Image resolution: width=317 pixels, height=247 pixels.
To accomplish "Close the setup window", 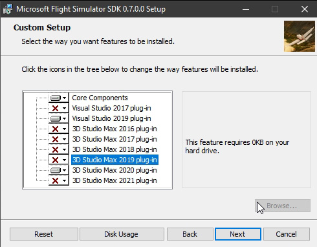I will [x=305, y=9].
